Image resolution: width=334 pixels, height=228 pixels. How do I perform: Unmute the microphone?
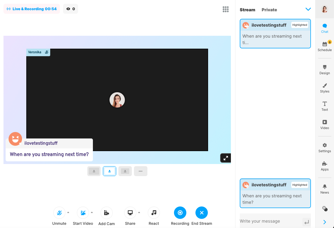point(59,213)
